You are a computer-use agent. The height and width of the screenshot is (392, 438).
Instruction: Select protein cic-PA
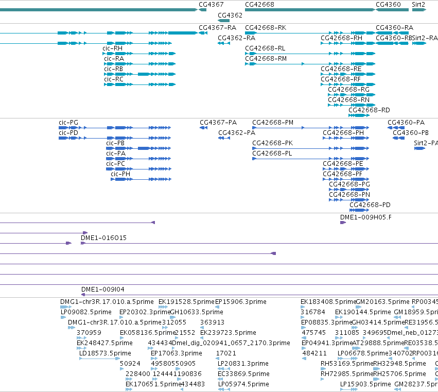tap(116, 154)
